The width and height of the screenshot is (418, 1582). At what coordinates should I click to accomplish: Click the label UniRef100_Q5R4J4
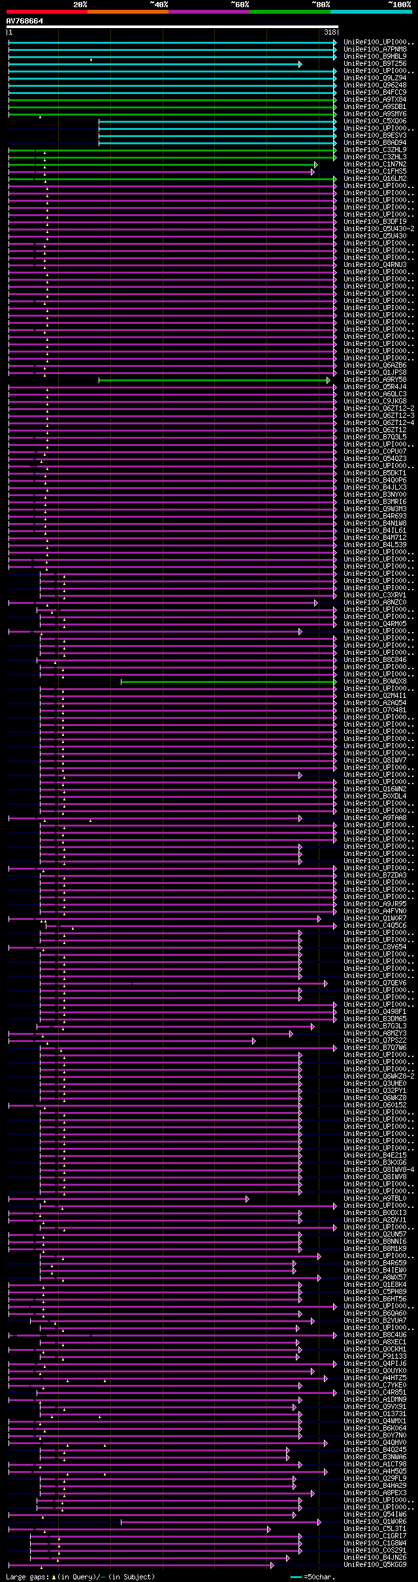tap(375, 387)
